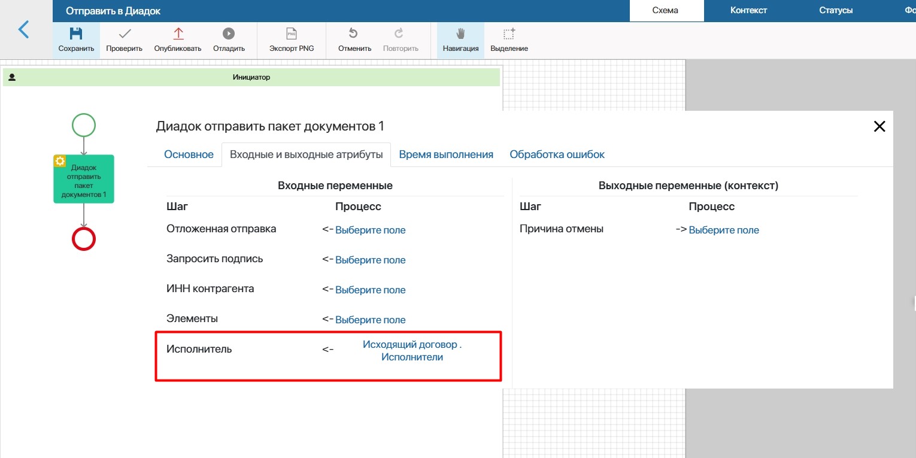Choose a field for ИНН контрагента
The width and height of the screenshot is (916, 458).
click(x=370, y=290)
